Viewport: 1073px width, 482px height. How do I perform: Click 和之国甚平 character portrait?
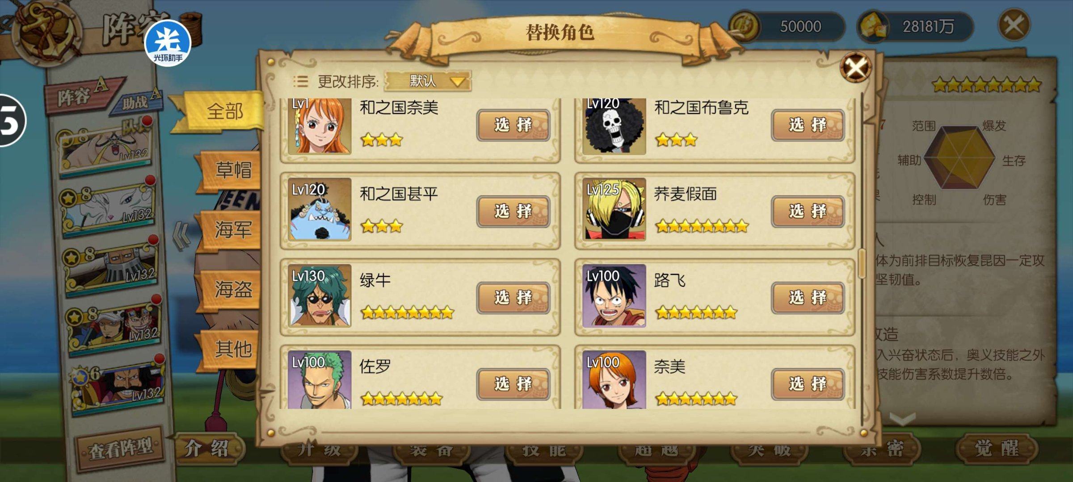coord(320,209)
